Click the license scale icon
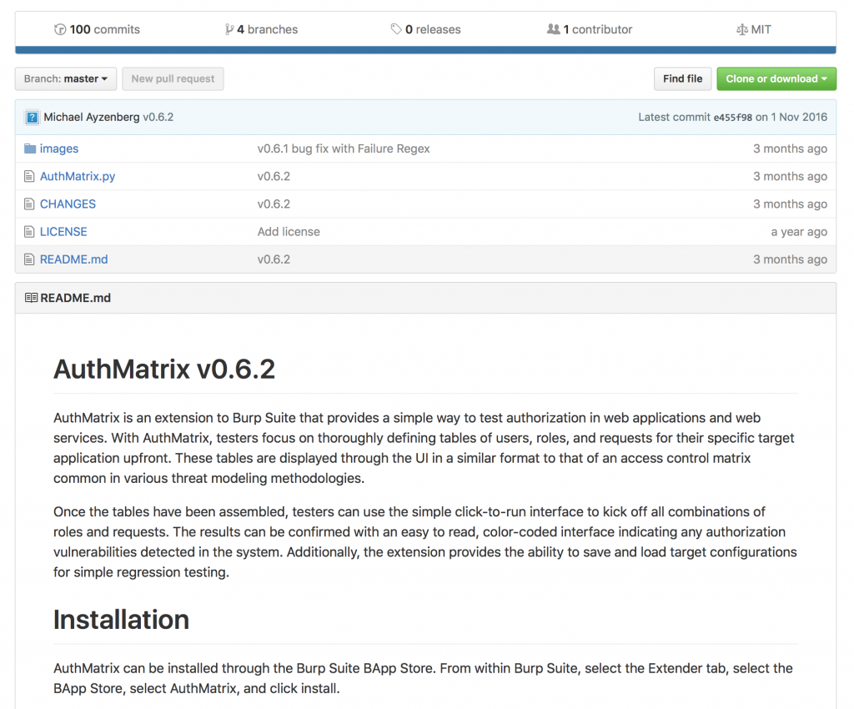This screenshot has width=854, height=709. coord(741,29)
